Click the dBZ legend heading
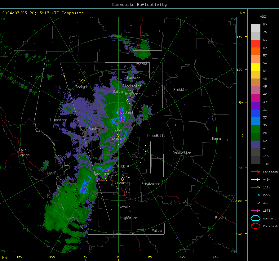The height and width of the screenshot is (261, 279). coord(263,16)
